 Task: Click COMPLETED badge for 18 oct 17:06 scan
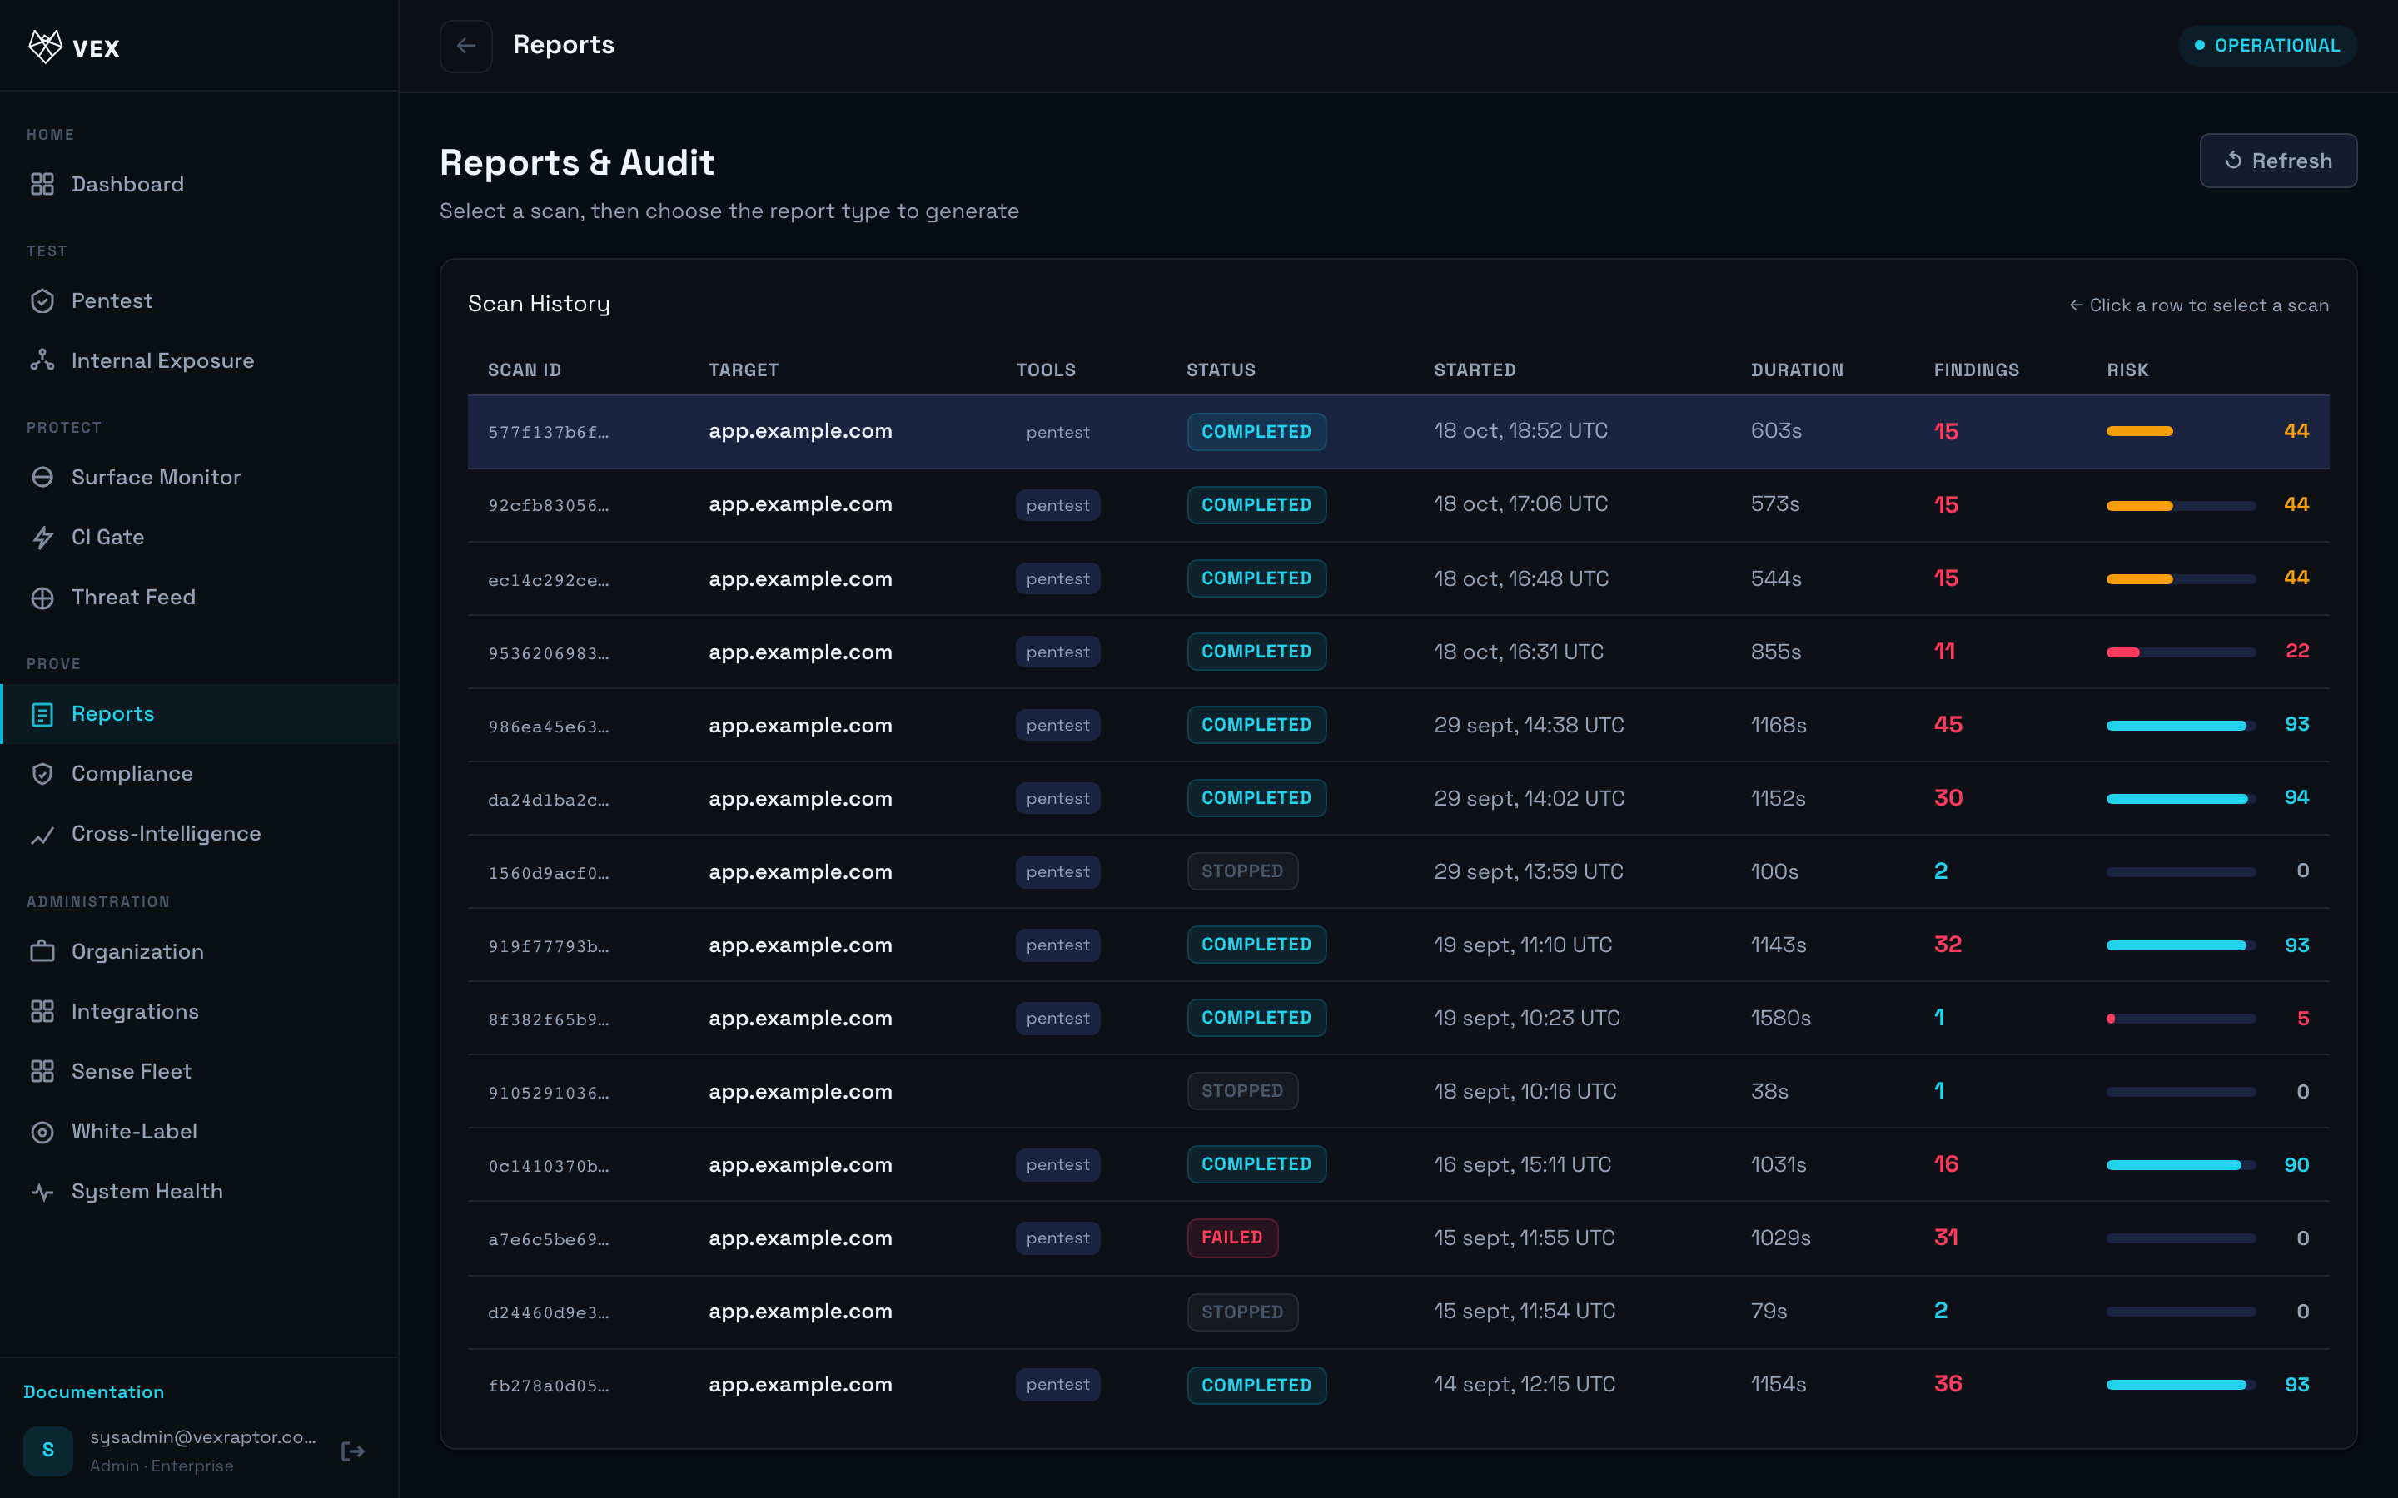tap(1256, 505)
